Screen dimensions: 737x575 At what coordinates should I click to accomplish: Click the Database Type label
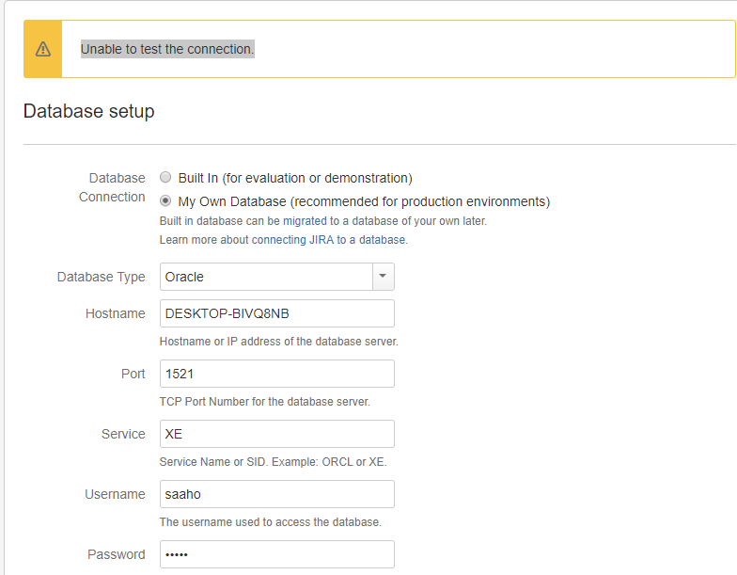point(102,277)
